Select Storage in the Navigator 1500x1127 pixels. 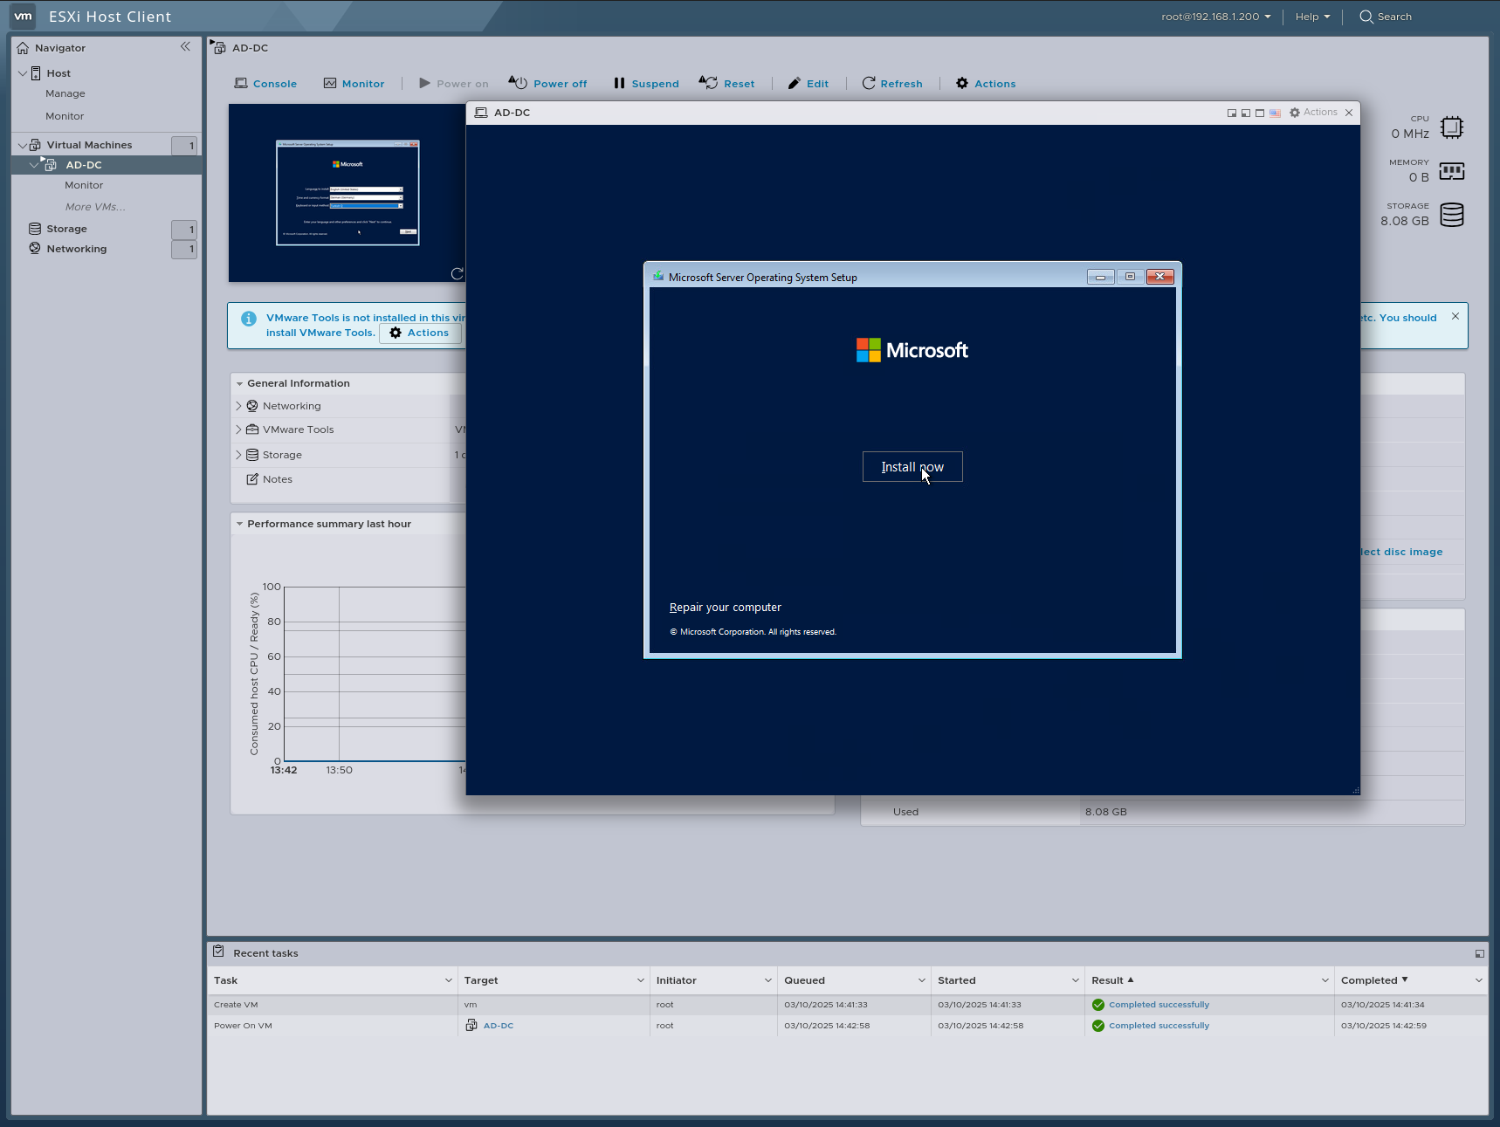65,228
